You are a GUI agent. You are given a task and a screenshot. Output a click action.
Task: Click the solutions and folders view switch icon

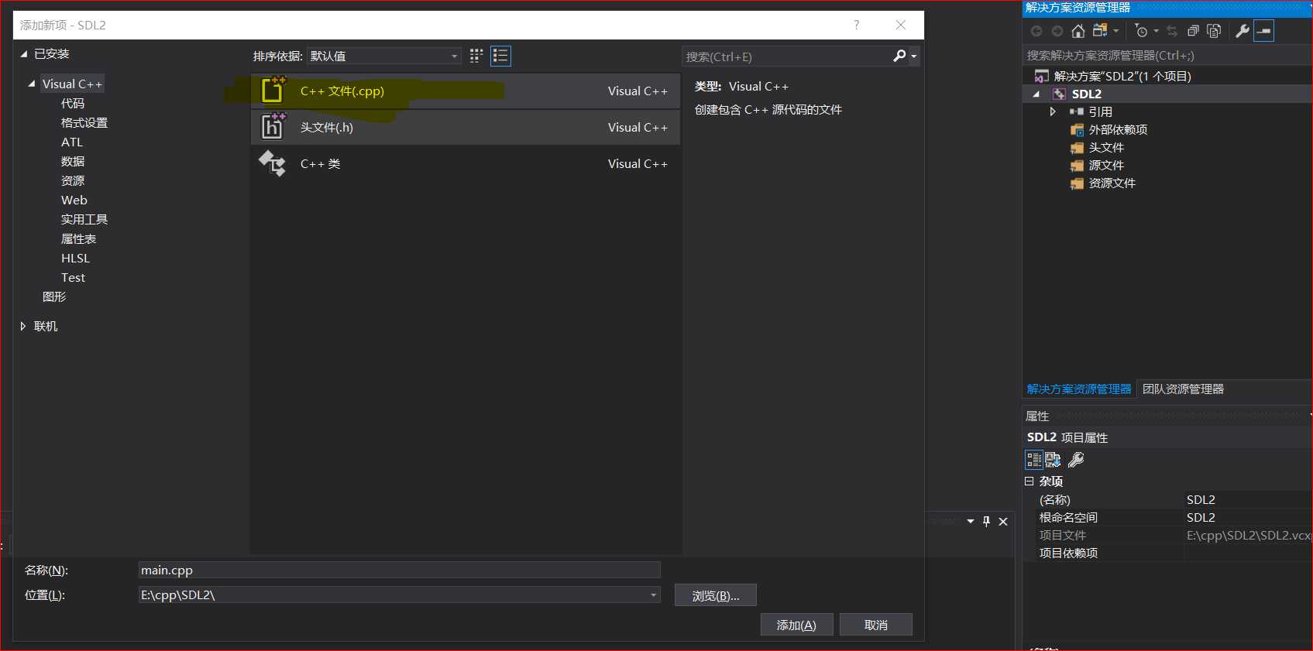(x=1100, y=31)
